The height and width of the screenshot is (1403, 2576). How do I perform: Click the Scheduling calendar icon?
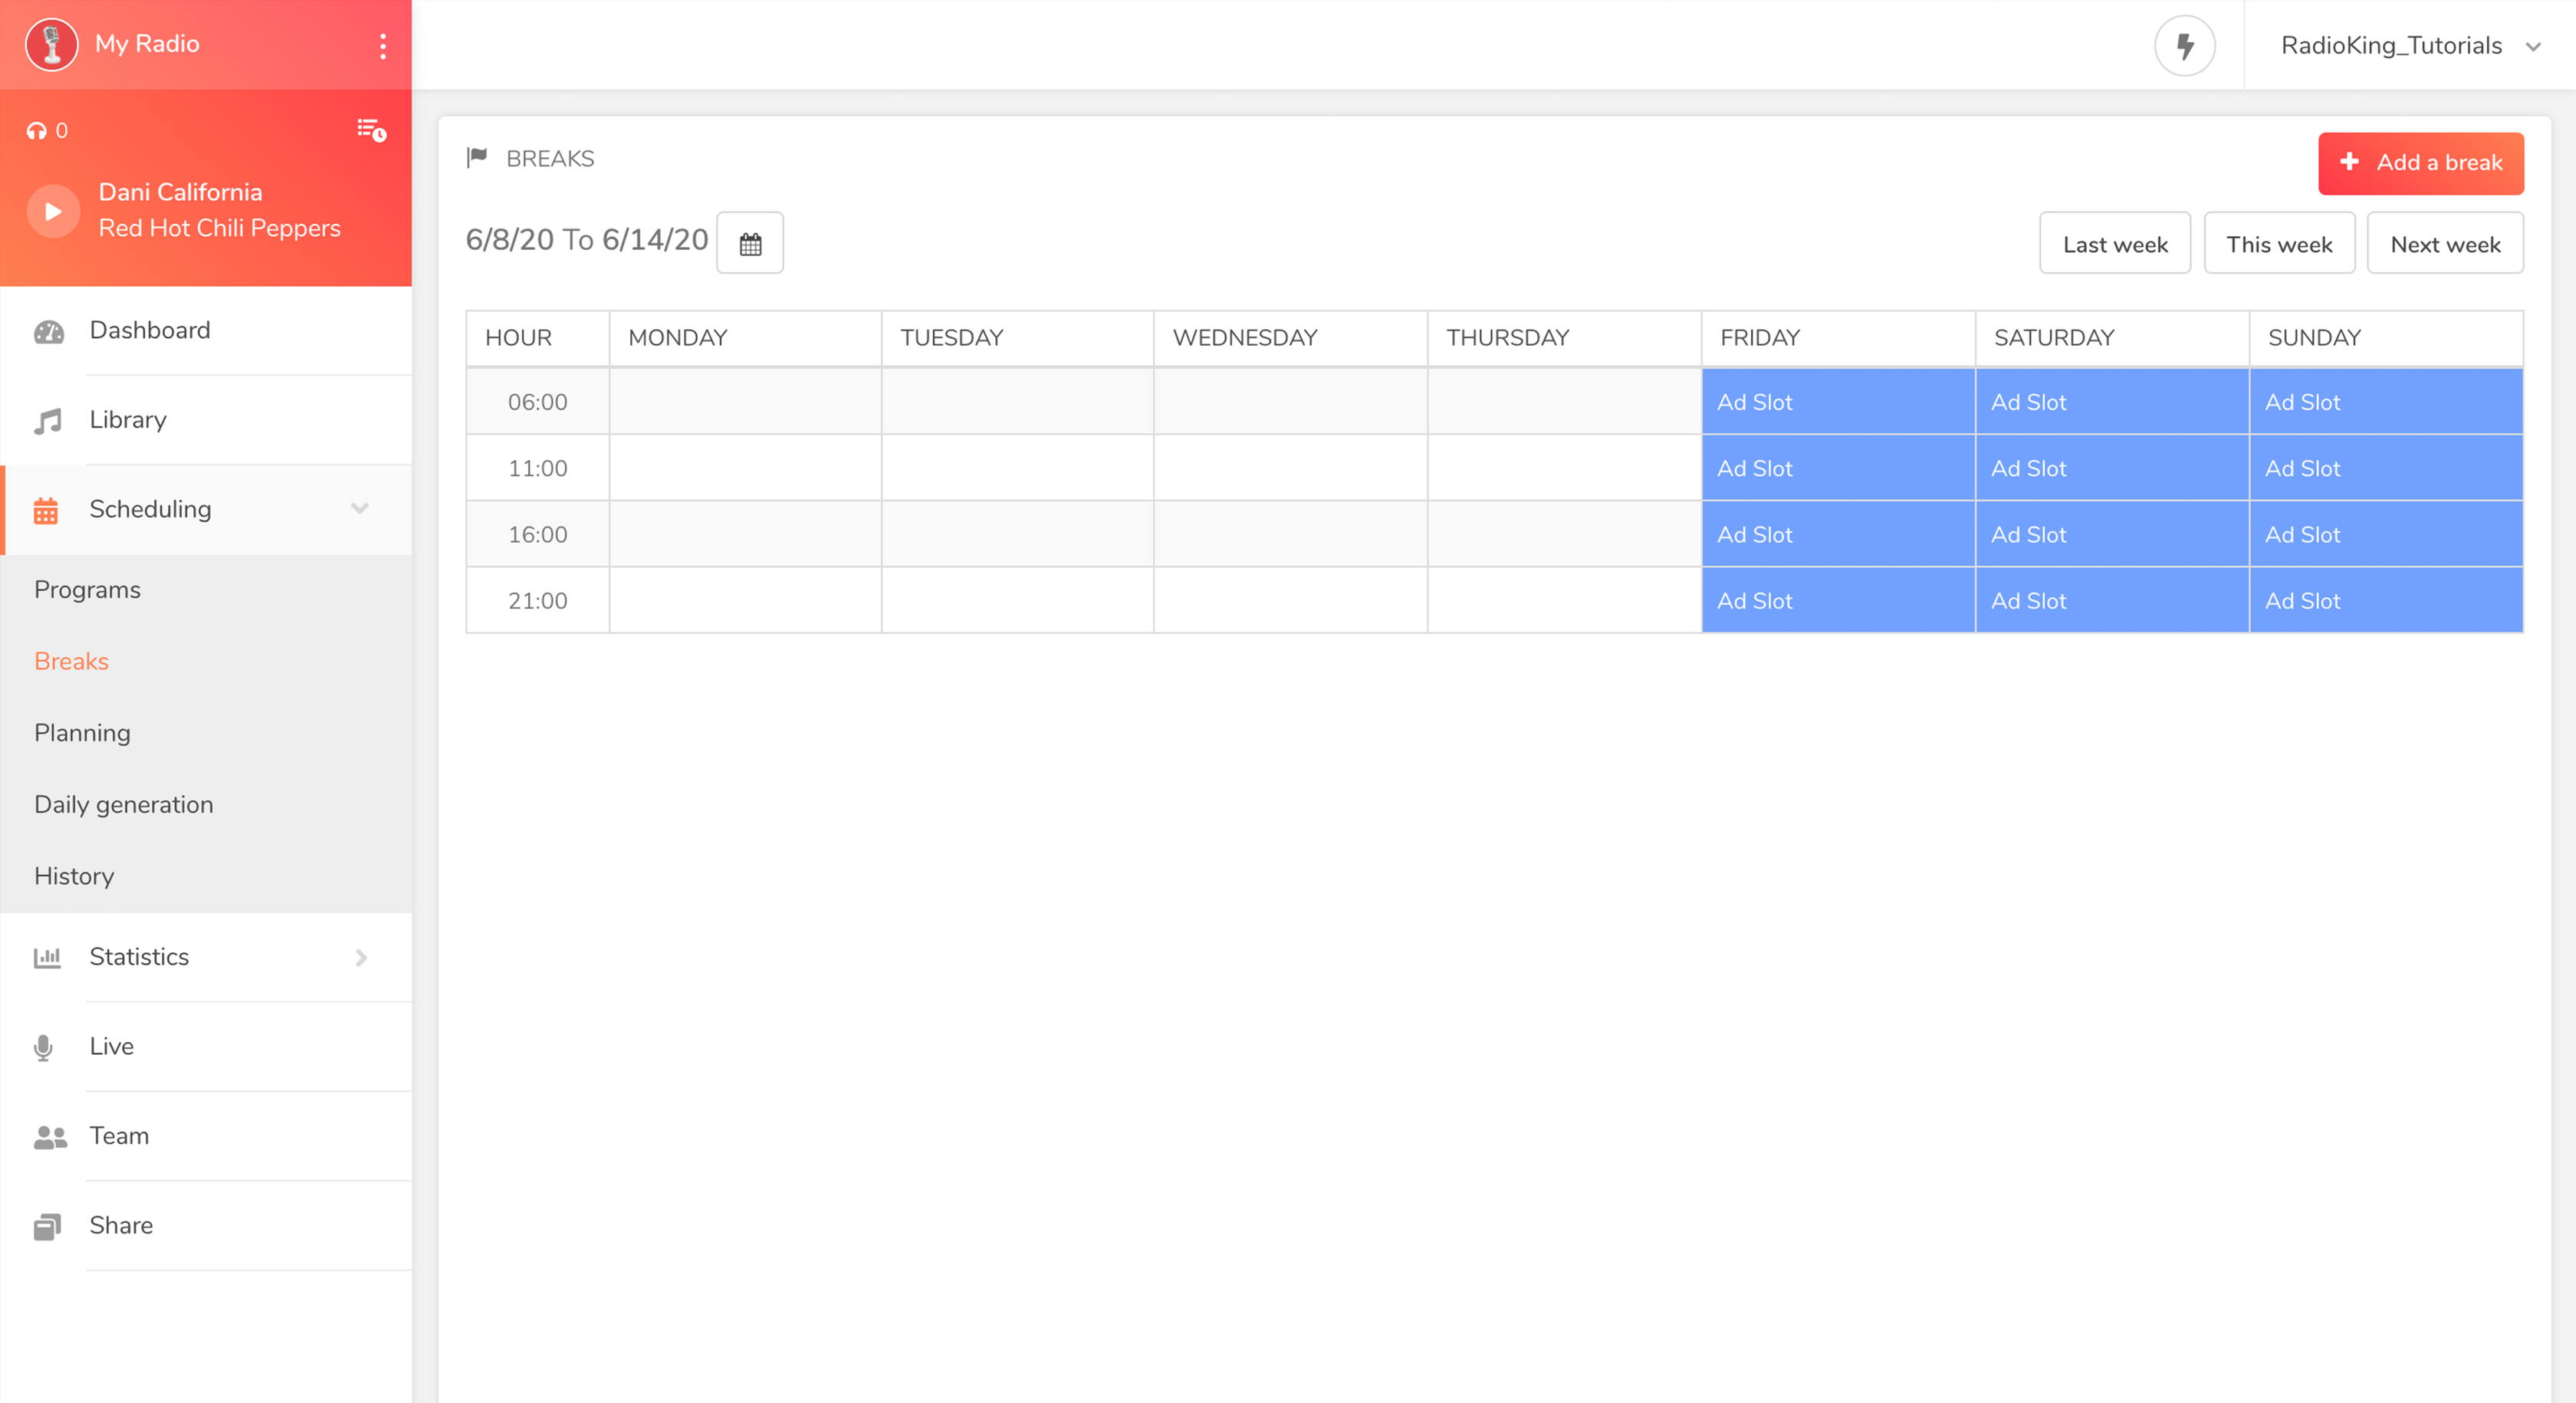(x=46, y=510)
